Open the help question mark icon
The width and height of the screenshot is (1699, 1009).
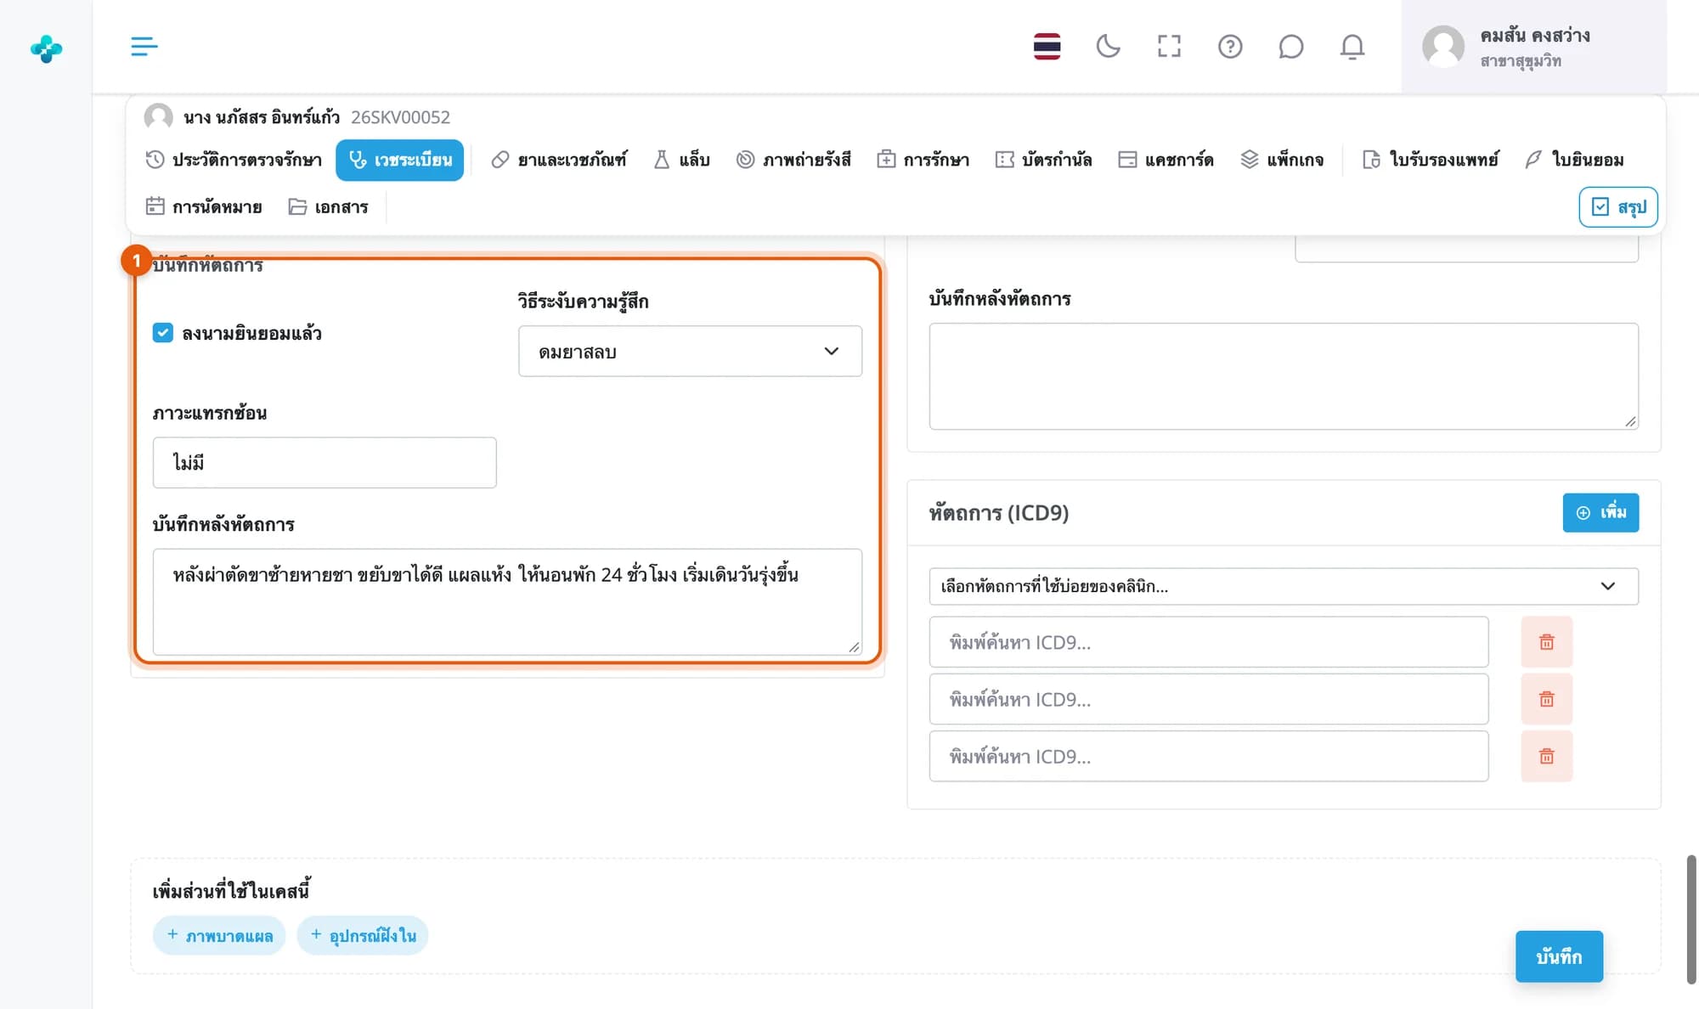tap(1230, 46)
